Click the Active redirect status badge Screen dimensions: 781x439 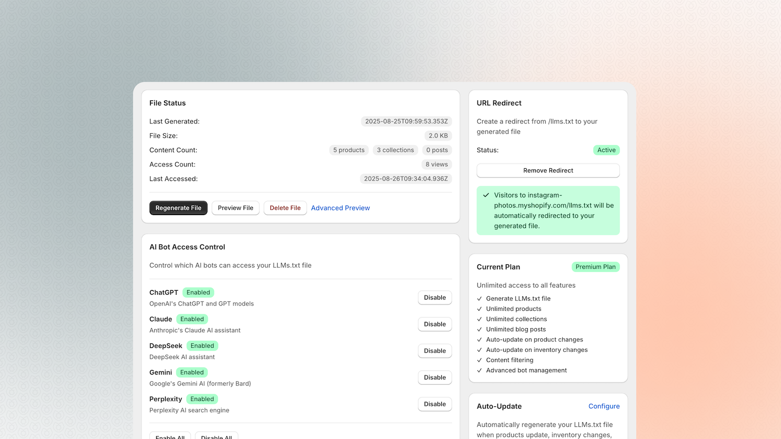coord(606,150)
